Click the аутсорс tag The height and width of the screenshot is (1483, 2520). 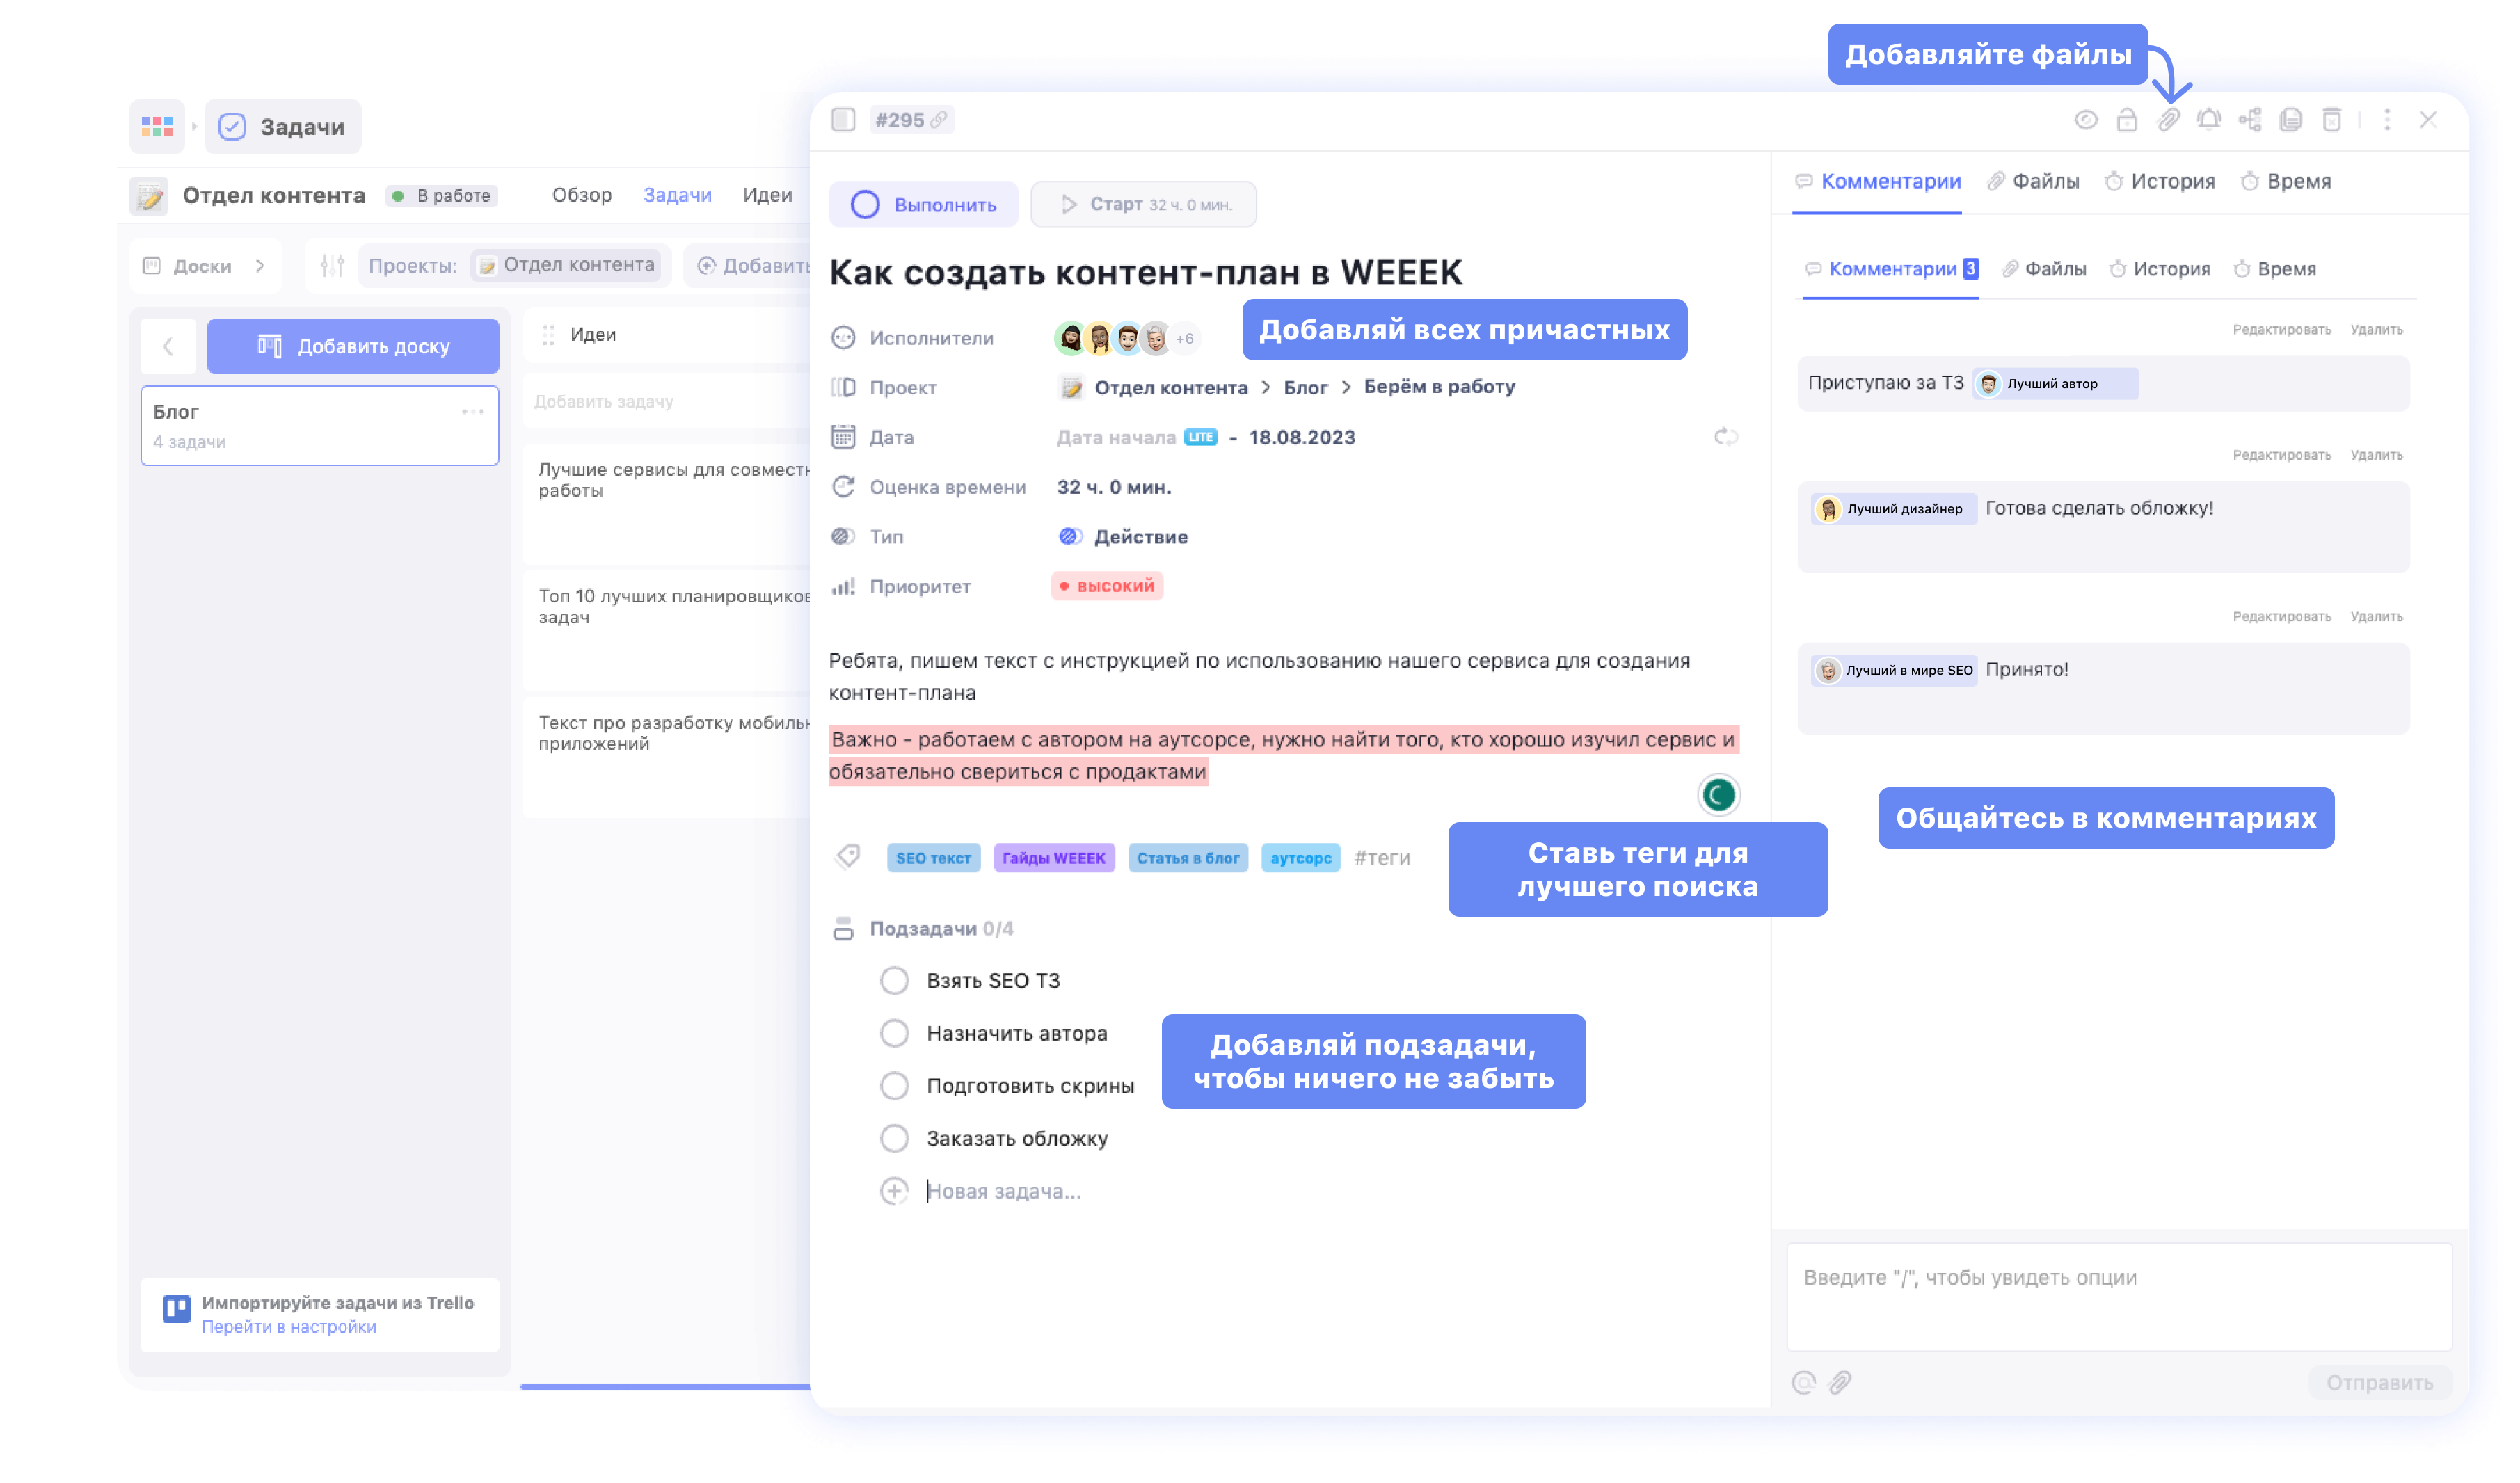(x=1300, y=858)
